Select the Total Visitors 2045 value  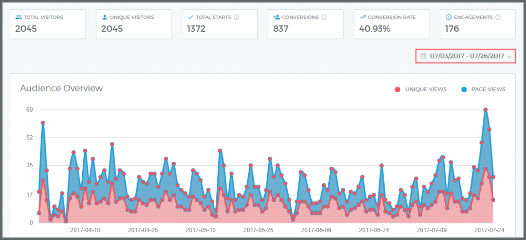click(26, 29)
